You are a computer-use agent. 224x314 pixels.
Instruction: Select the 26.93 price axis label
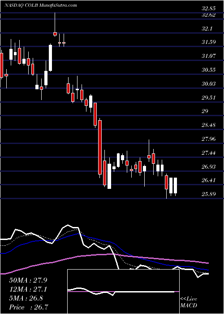pyautogui.click(x=209, y=167)
